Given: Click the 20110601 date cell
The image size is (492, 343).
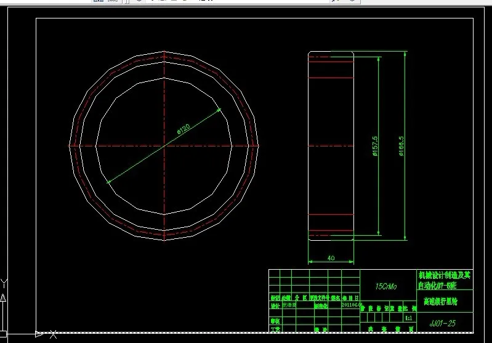Looking at the screenshot, I should point(352,305).
